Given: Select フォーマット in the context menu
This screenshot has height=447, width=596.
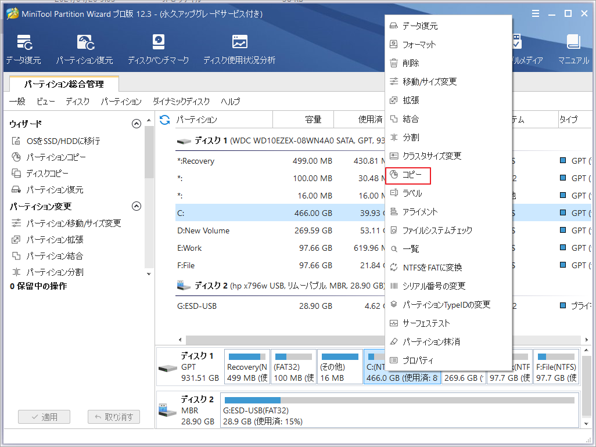Looking at the screenshot, I should coord(448,45).
